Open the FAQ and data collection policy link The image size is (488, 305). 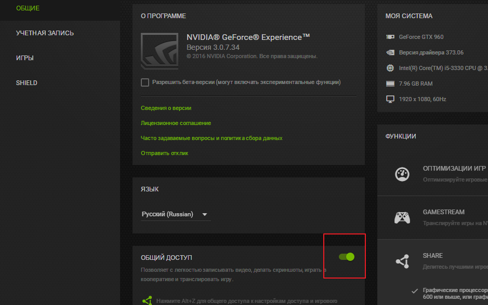point(212,138)
